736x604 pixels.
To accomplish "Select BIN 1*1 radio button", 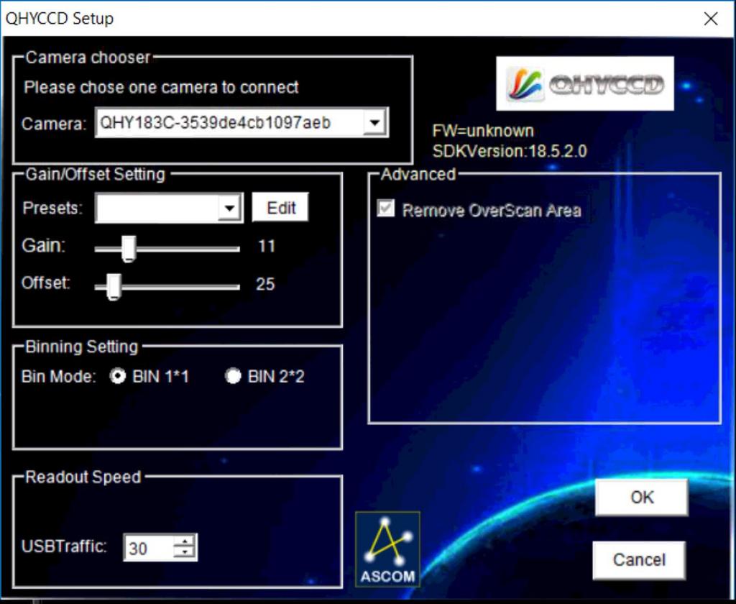I will [117, 376].
